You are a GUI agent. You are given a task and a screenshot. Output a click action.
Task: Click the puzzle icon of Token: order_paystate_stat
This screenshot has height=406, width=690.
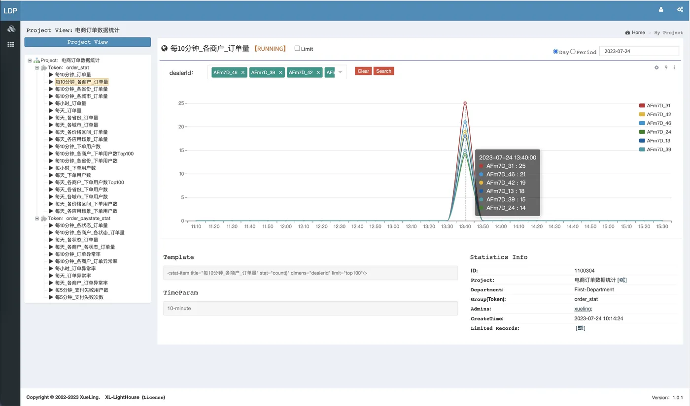coord(44,218)
